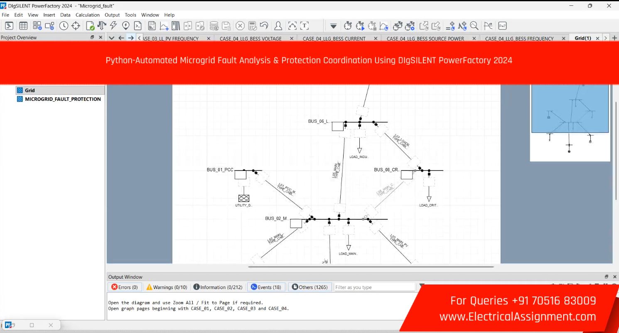Switch to CASE_04_LLG_BESS SOURCE POWER tab
This screenshot has width=619, height=333.
(x=425, y=39)
